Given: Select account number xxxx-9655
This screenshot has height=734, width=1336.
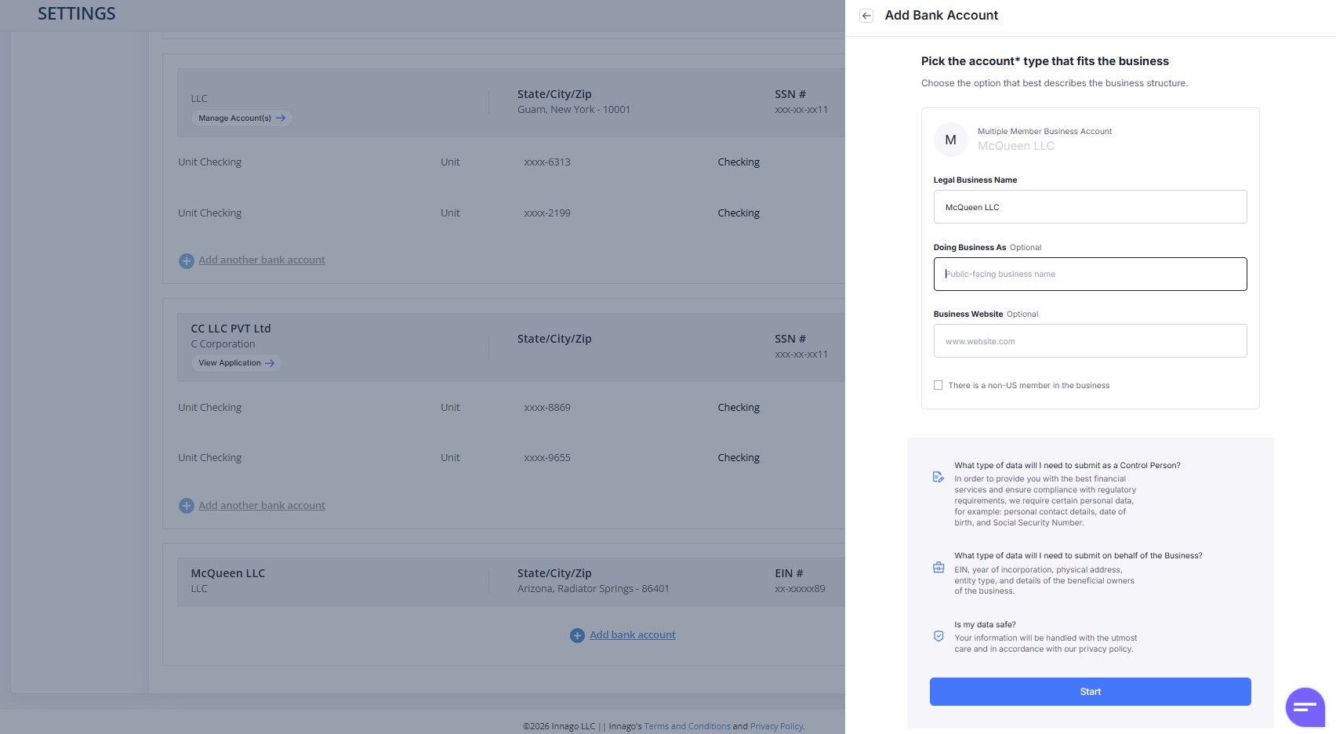Looking at the screenshot, I should 547,458.
